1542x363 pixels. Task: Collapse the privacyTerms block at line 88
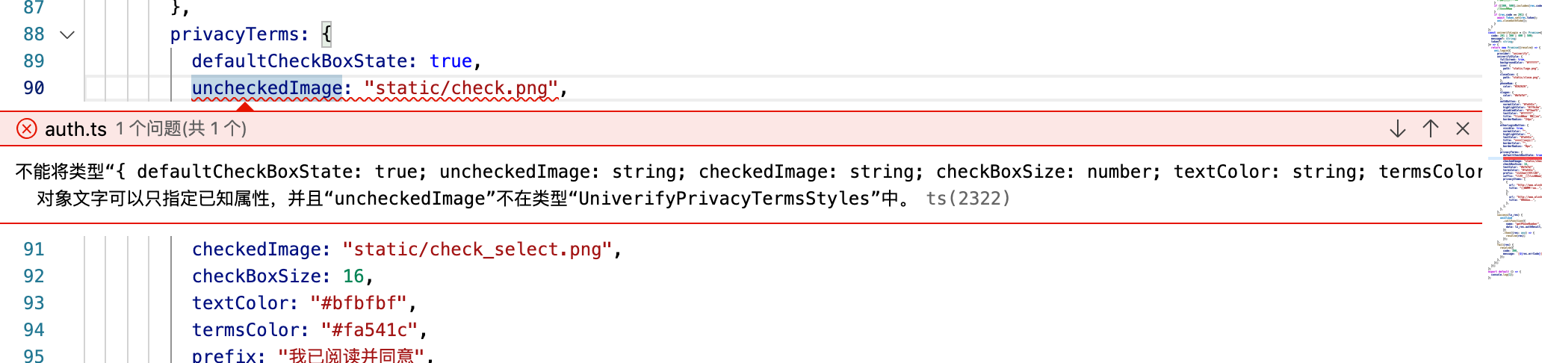tap(67, 34)
